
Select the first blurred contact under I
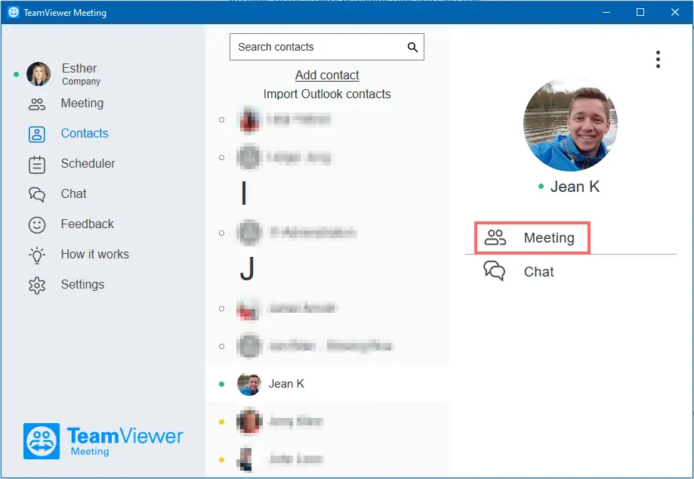pyautogui.click(x=328, y=233)
